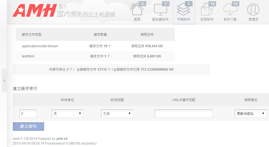Focus the number field containing 2

[28, 113]
